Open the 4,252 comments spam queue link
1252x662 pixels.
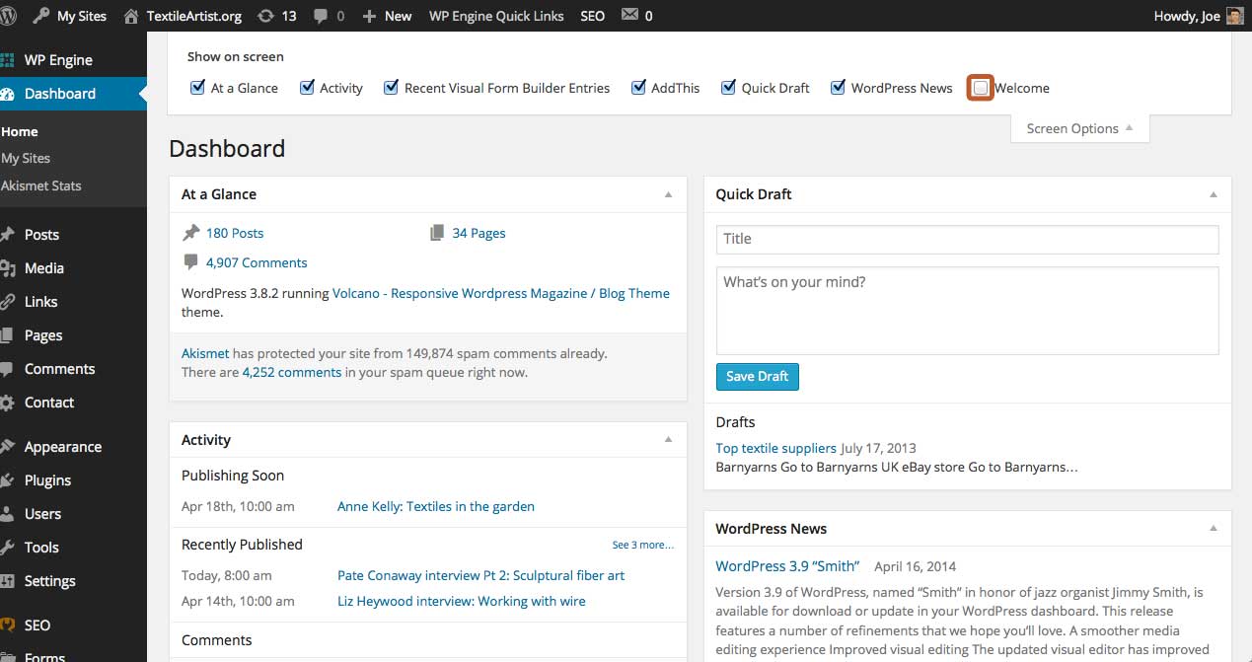pyautogui.click(x=292, y=372)
